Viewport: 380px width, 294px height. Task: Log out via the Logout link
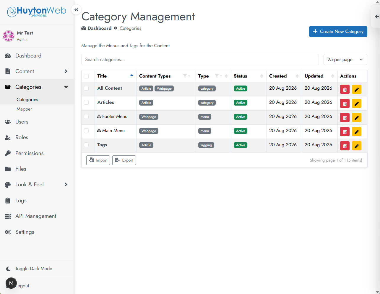coord(22,286)
